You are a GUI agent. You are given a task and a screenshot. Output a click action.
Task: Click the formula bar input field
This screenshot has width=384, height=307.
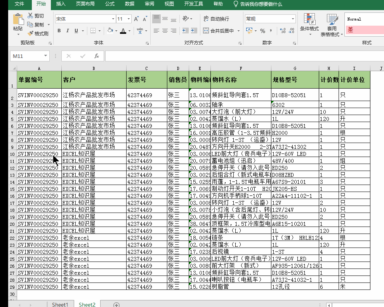[244, 56]
